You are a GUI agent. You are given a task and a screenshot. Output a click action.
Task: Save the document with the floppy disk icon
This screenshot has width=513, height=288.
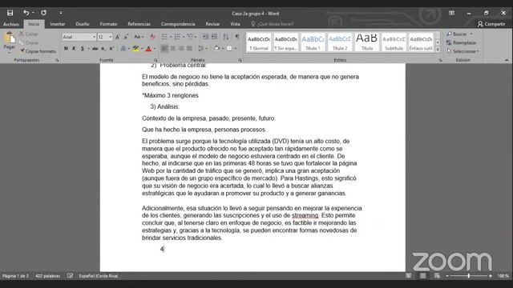pos(10,13)
